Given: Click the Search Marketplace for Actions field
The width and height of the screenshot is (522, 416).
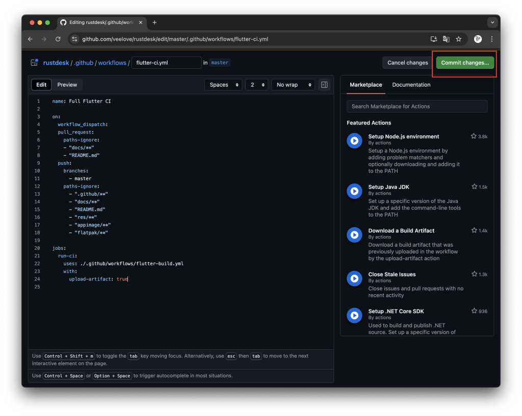Looking at the screenshot, I should (x=417, y=106).
